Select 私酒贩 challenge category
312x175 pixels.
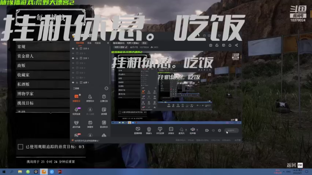[43, 84]
